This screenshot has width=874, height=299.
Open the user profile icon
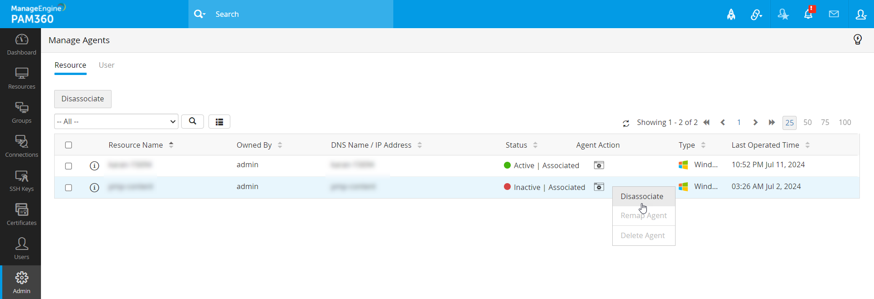(x=861, y=15)
